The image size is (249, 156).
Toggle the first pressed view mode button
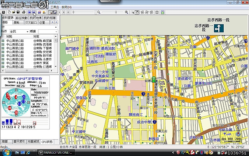tap(50, 12)
